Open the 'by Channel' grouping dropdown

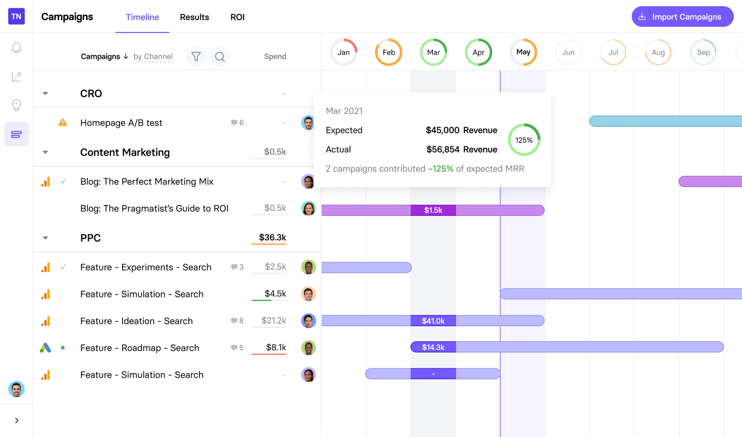point(153,57)
